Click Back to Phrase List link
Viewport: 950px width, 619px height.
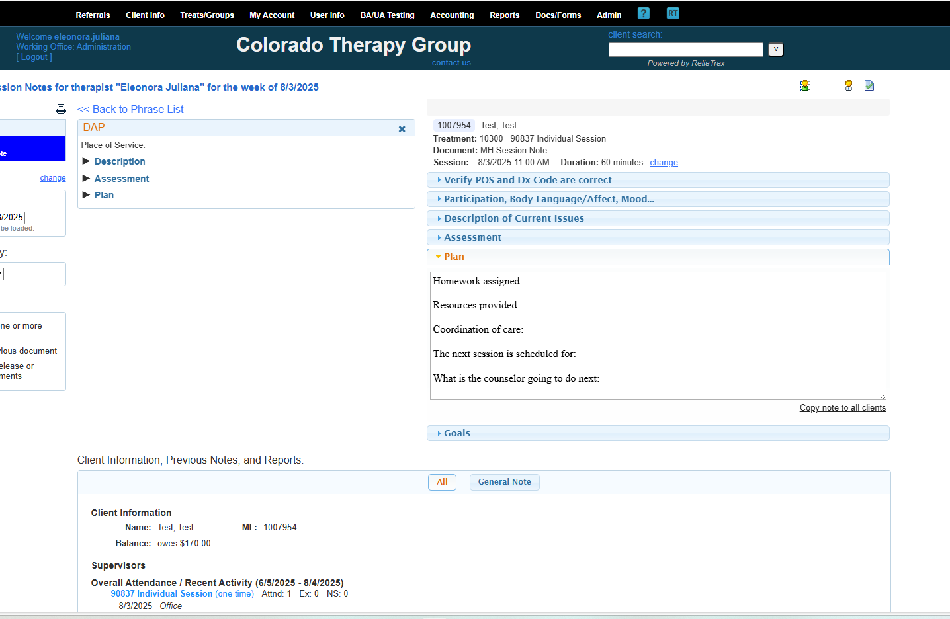(x=130, y=109)
